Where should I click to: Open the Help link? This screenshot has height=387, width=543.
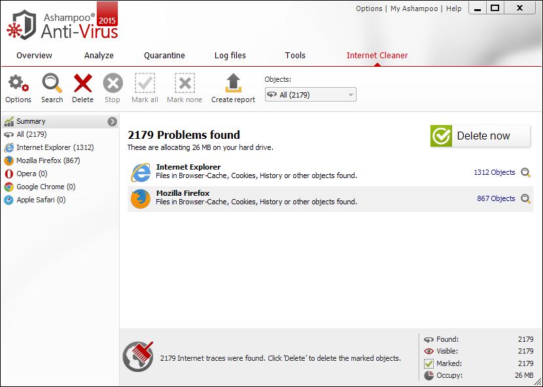click(x=453, y=9)
